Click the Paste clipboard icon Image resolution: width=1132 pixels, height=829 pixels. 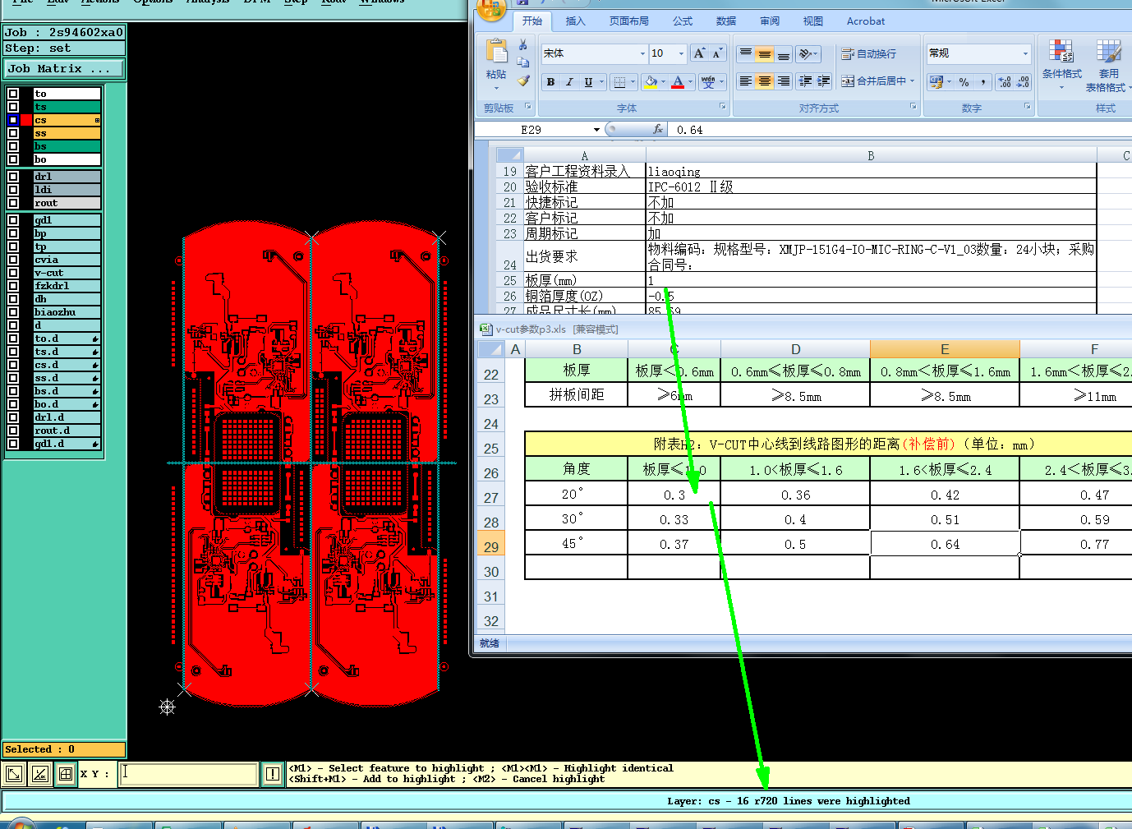(496, 51)
